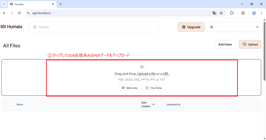This screenshot has width=266, height=140.
Task: Bookmark this page with the star icon
Action: [x=221, y=13]
